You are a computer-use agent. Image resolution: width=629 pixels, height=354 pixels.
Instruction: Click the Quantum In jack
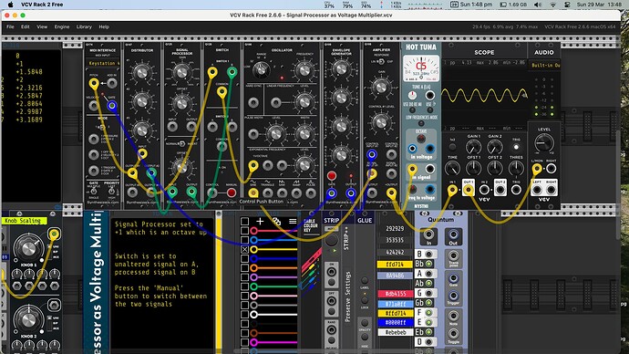pyautogui.click(x=428, y=234)
